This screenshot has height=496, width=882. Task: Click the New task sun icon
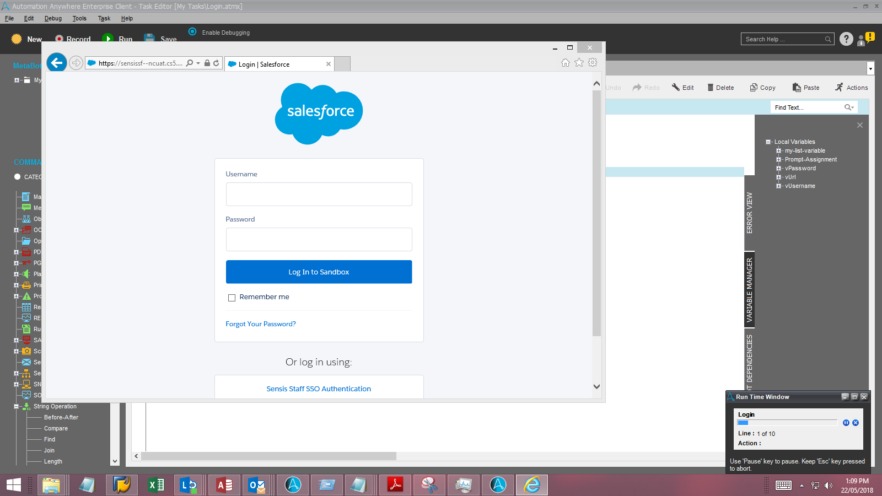pos(17,39)
